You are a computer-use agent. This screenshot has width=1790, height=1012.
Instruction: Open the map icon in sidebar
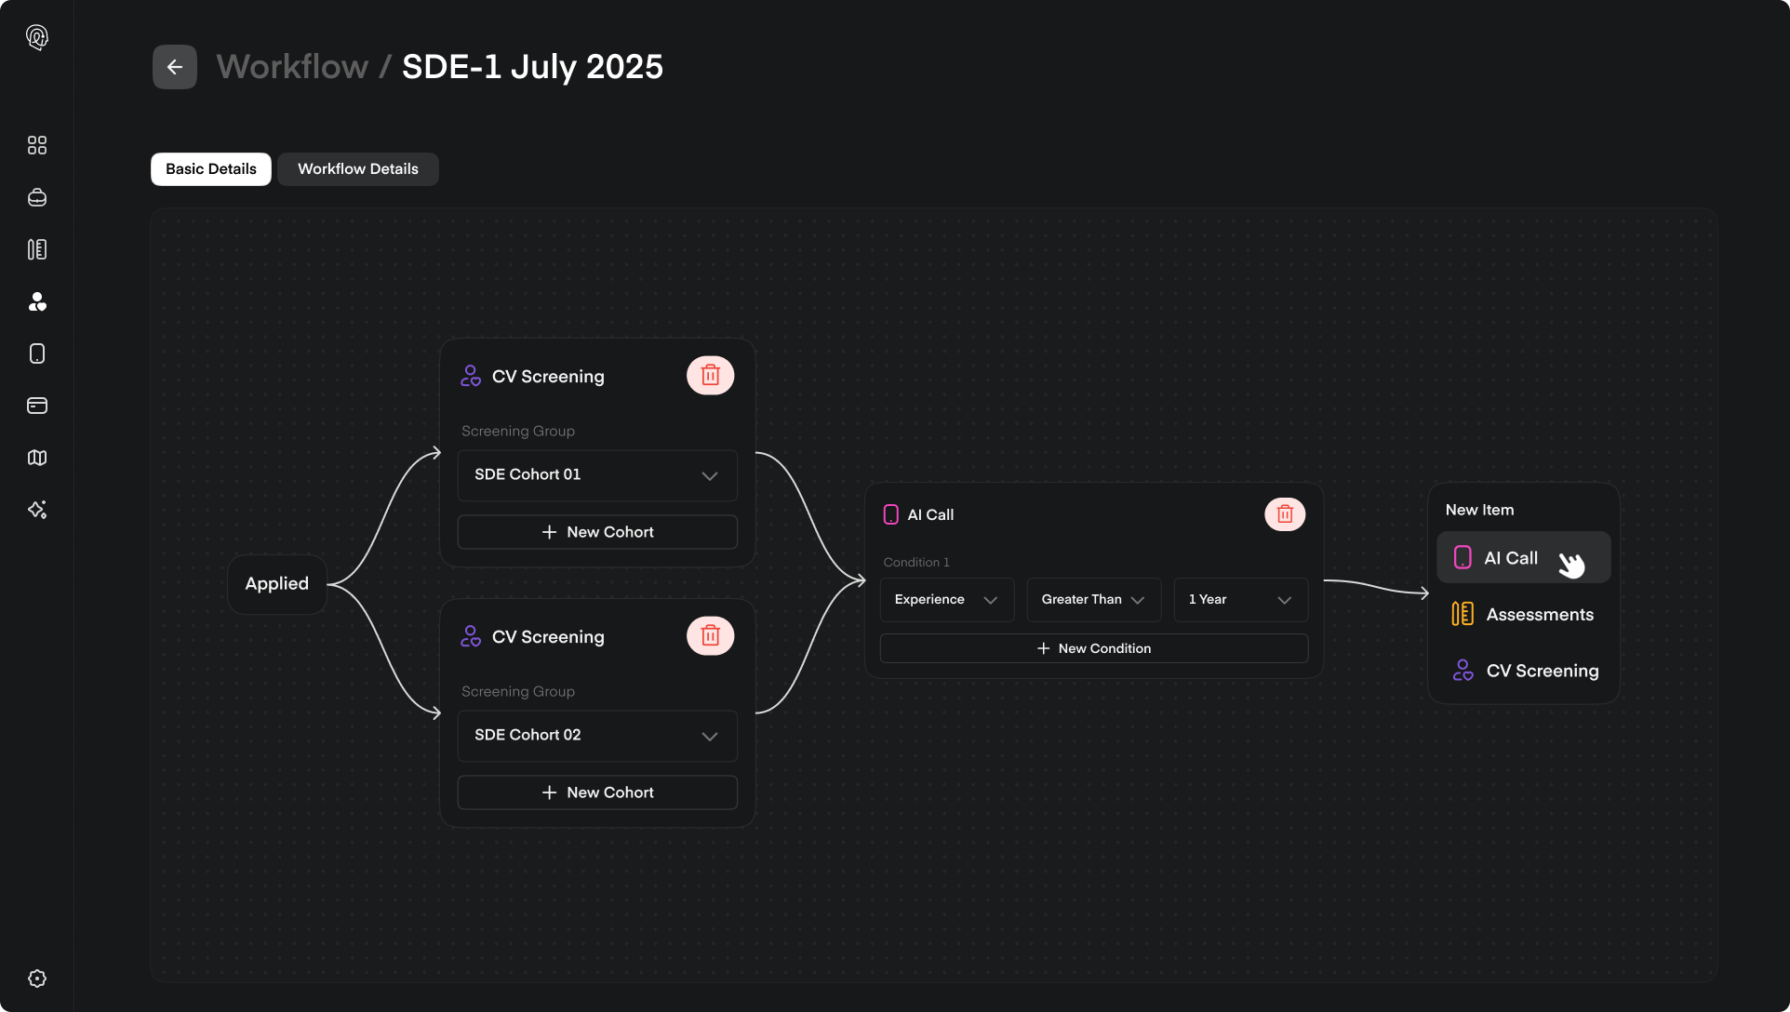[37, 458]
